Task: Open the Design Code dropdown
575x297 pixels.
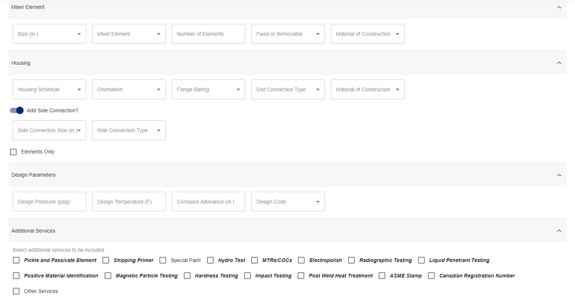Action: click(x=288, y=202)
